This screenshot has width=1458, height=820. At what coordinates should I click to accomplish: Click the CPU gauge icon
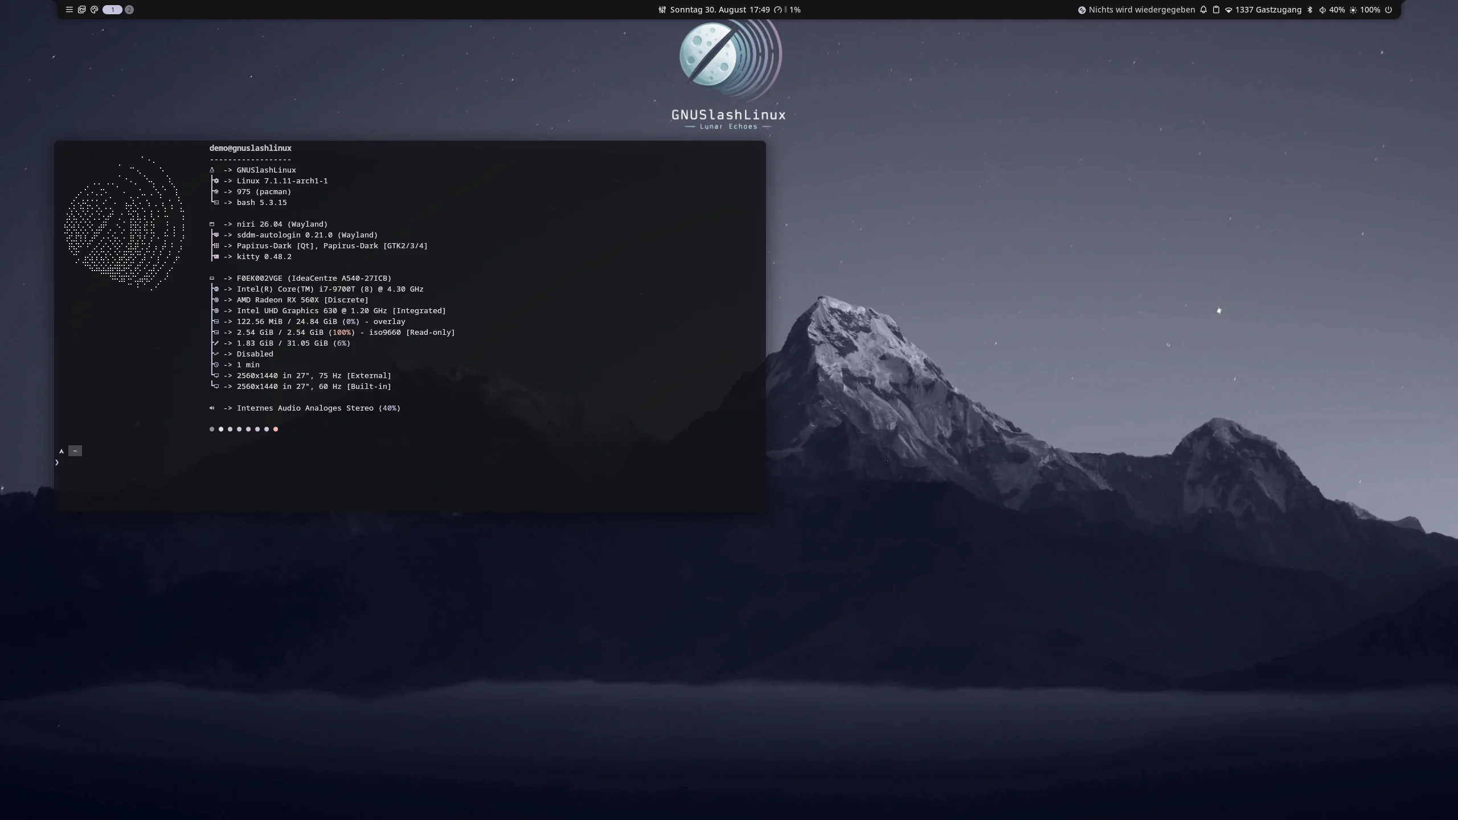click(778, 10)
